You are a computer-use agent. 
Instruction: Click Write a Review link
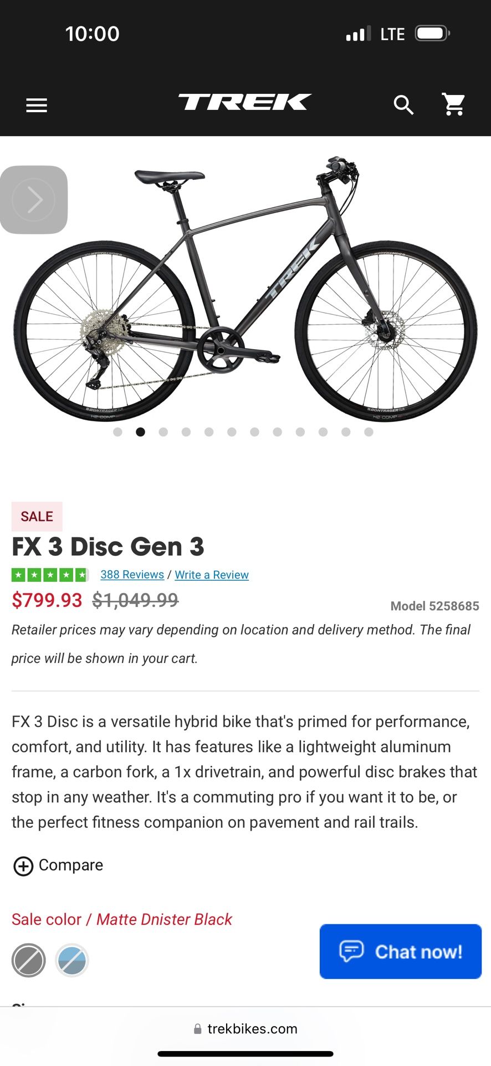tap(212, 575)
